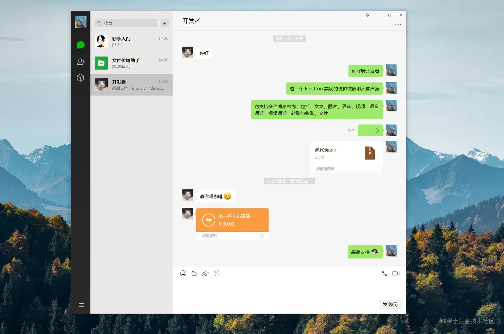The width and height of the screenshot is (504, 334).
Task: Start a voice call with 开发者
Action: [385, 273]
